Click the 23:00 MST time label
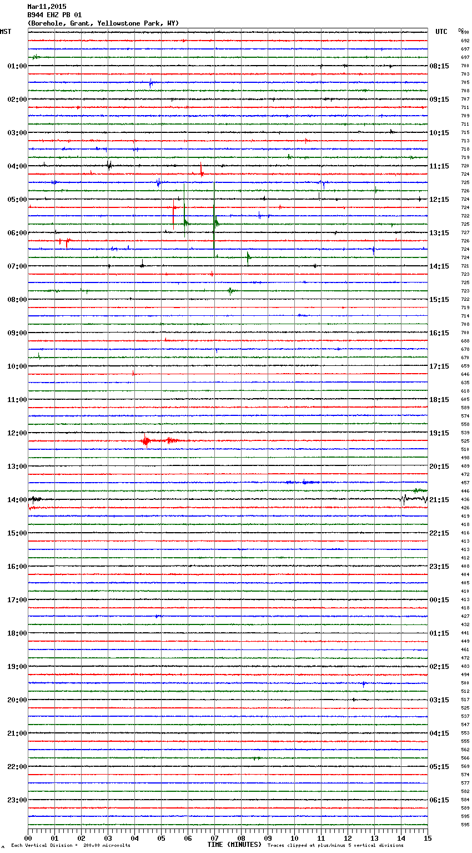 [x=17, y=800]
